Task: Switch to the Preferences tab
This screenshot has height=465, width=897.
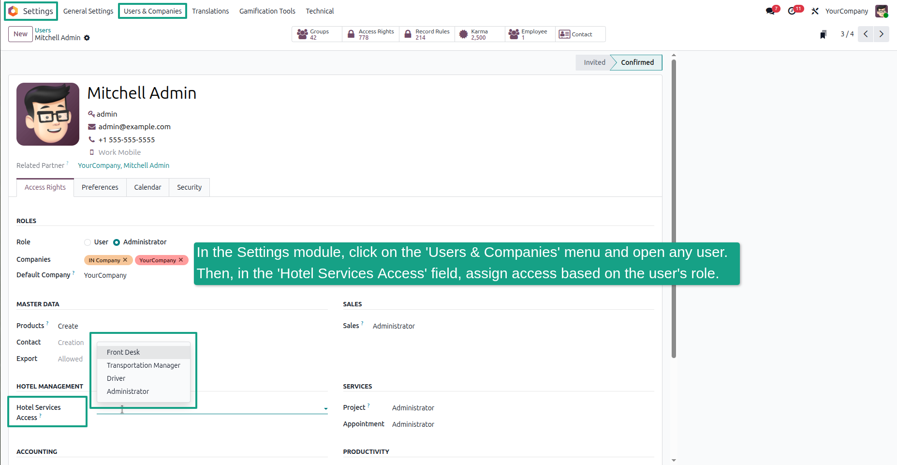Action: (100, 187)
